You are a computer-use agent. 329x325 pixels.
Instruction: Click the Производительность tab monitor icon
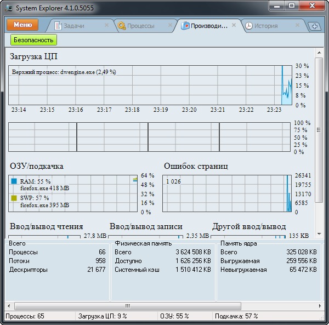coord(185,26)
